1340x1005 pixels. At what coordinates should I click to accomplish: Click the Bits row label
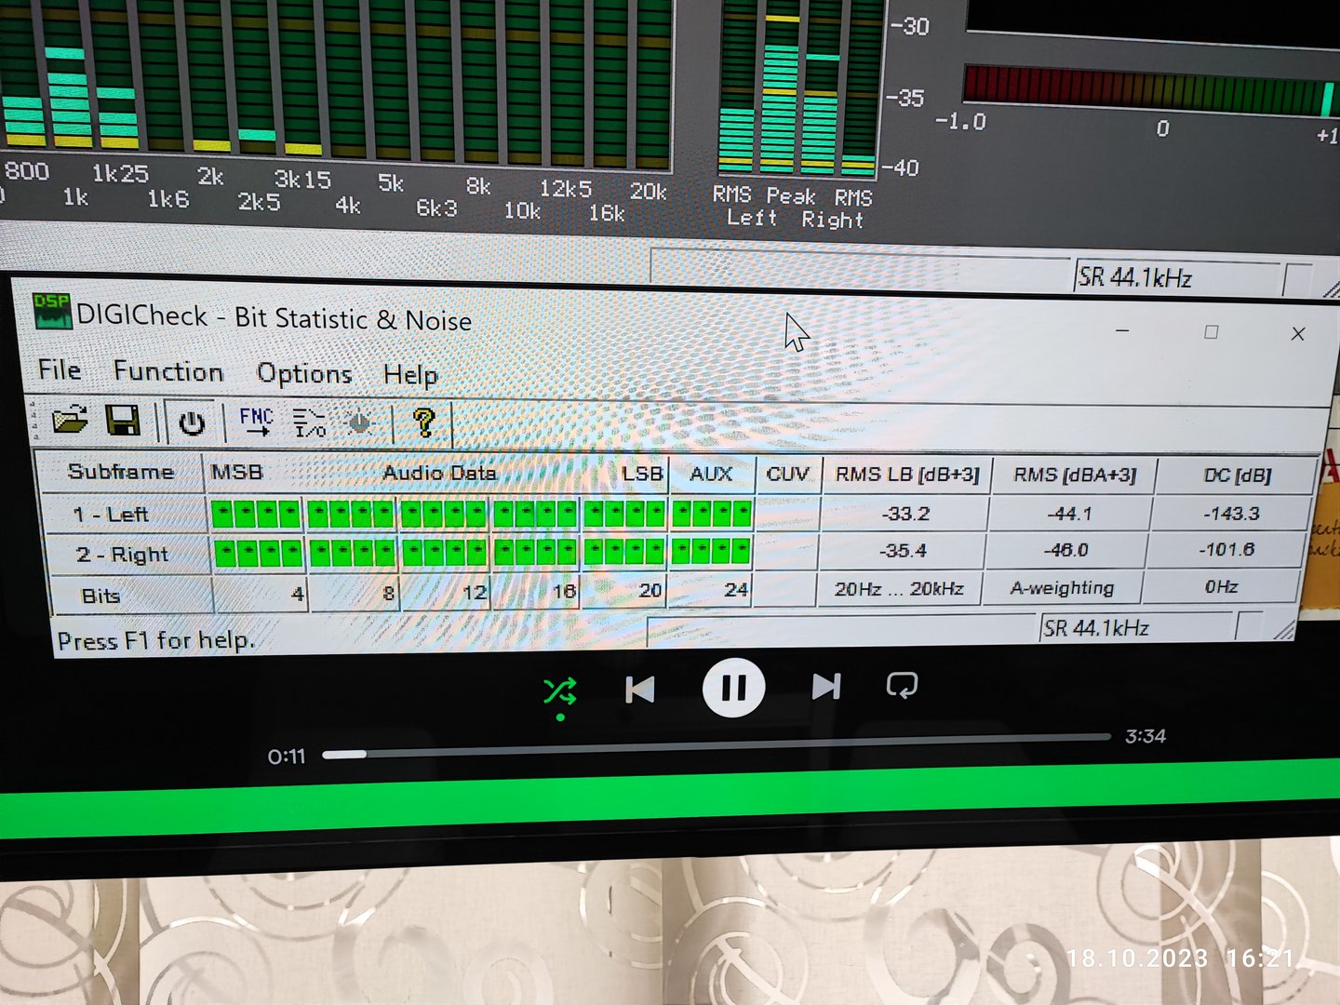pyautogui.click(x=101, y=596)
